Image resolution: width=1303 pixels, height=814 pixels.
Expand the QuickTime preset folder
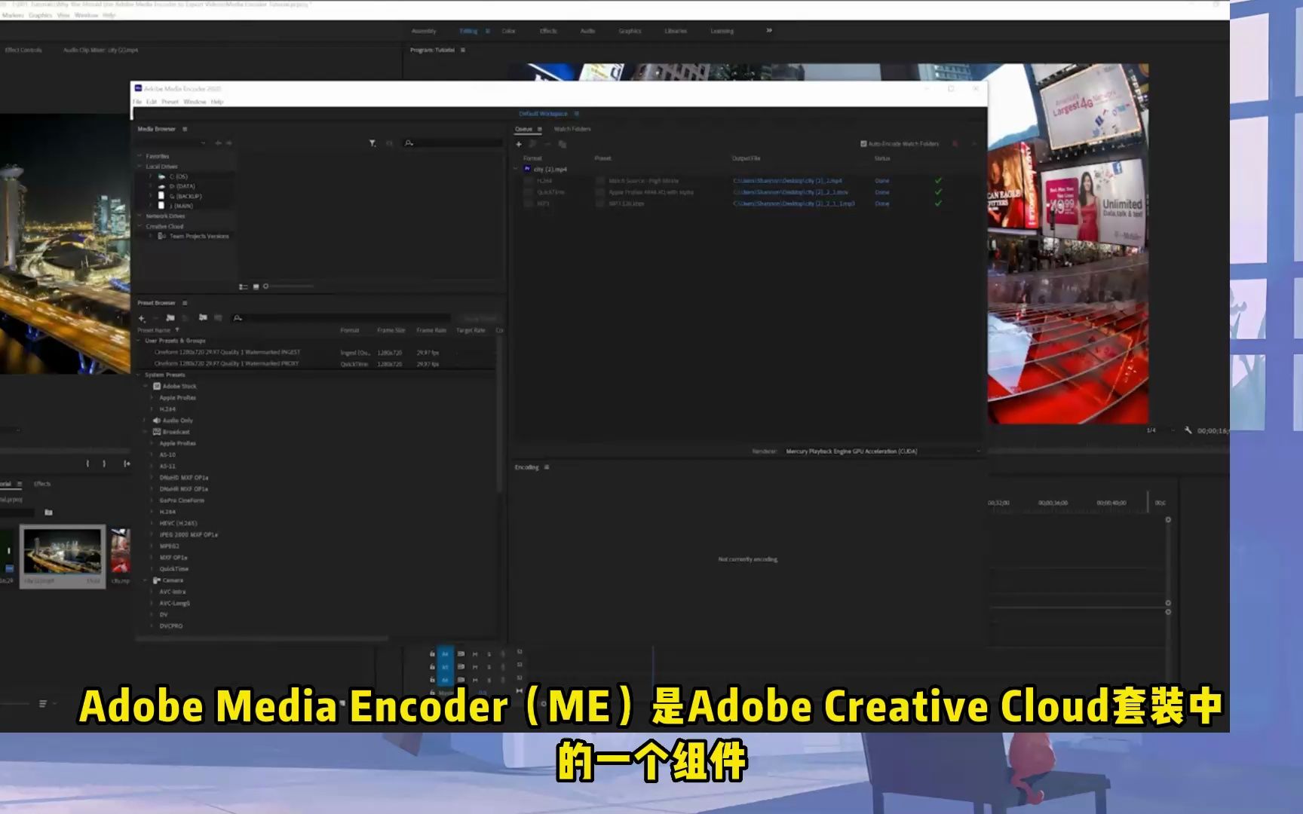tap(152, 569)
